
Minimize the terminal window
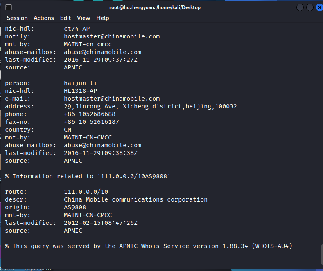point(300,7)
